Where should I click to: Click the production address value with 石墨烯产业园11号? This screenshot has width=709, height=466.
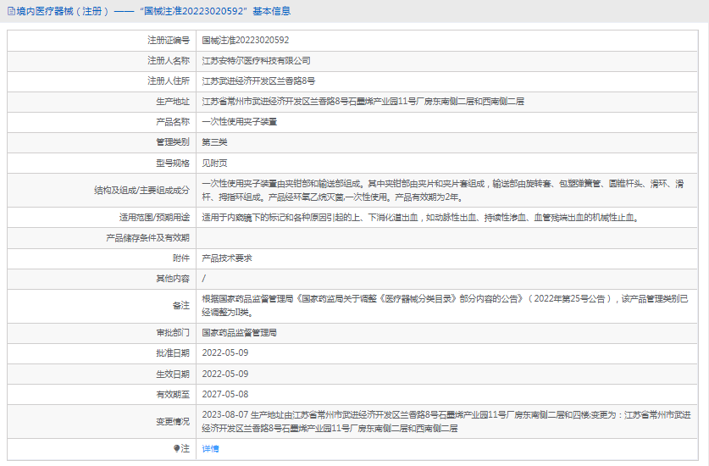[x=363, y=102]
